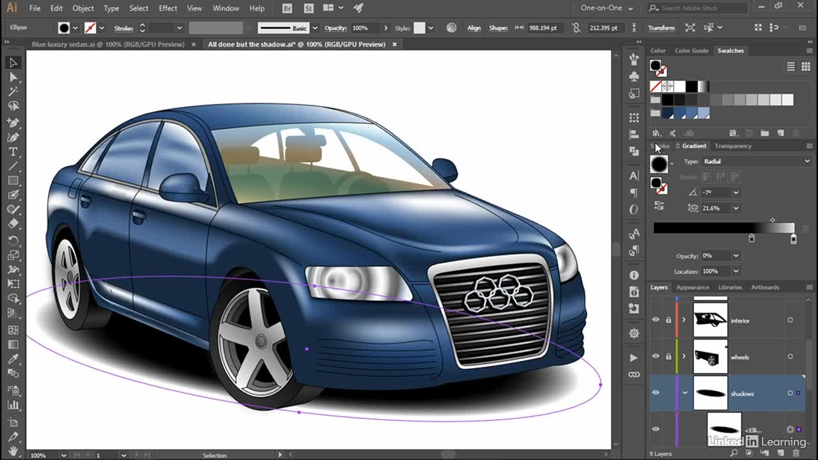The image size is (818, 460).
Task: Select the Gradient tool in toolbar
Action: (13, 344)
